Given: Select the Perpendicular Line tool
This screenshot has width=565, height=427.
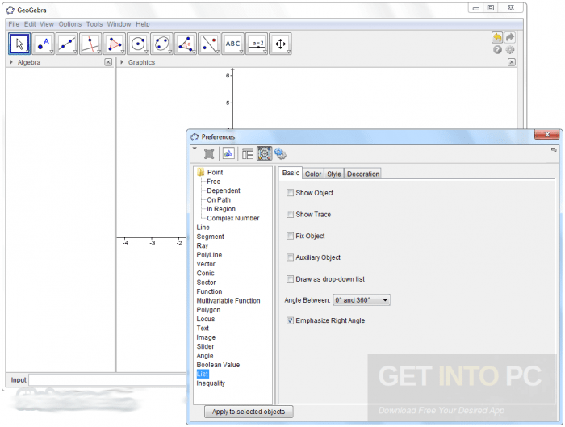Looking at the screenshot, I should (90, 44).
